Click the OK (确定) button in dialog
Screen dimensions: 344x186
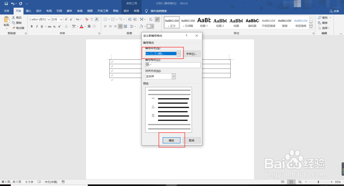click(171, 140)
